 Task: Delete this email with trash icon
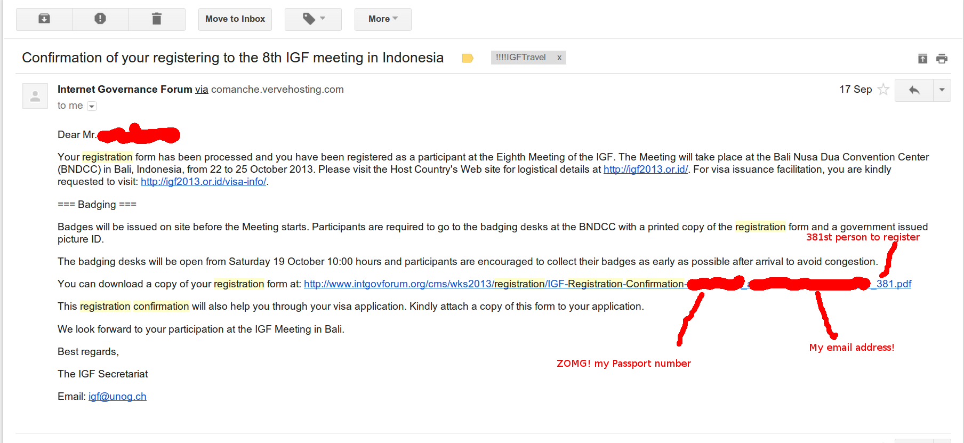tap(156, 19)
